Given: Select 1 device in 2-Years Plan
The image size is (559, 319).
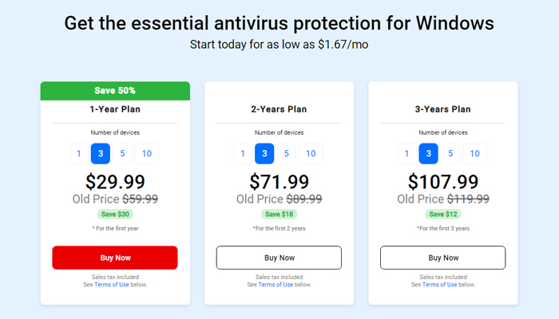Looking at the screenshot, I should (x=243, y=154).
